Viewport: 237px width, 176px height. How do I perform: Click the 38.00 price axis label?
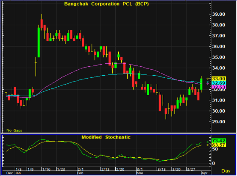point(219,25)
